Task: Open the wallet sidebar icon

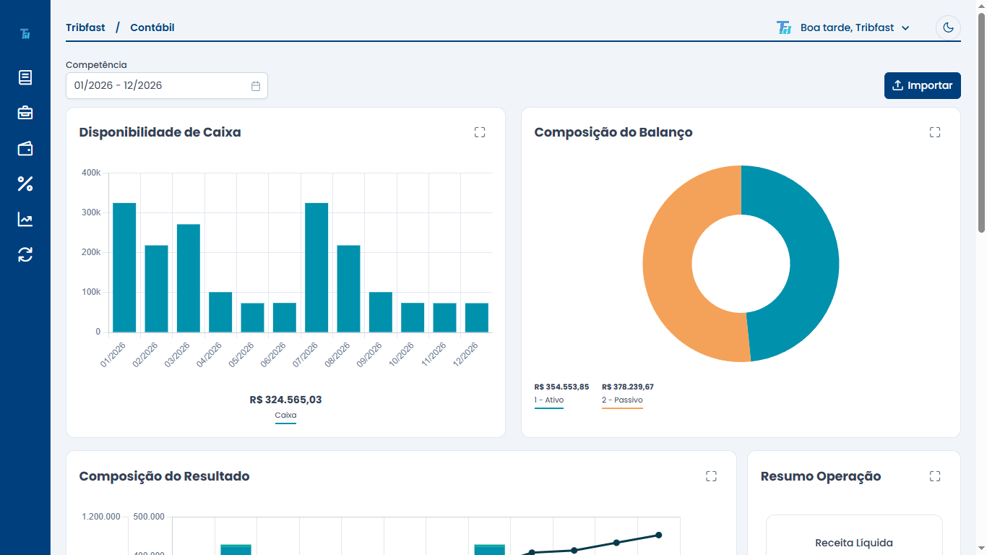Action: pyautogui.click(x=25, y=149)
